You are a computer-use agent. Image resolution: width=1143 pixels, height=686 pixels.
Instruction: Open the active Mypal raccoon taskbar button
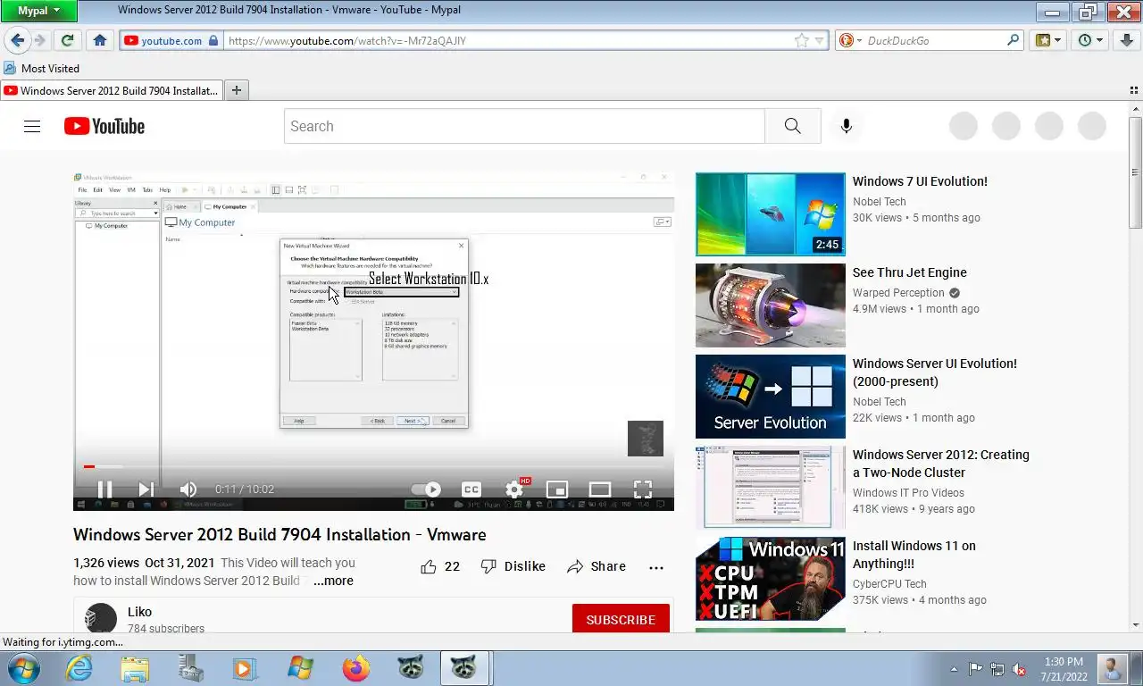pyautogui.click(x=463, y=668)
